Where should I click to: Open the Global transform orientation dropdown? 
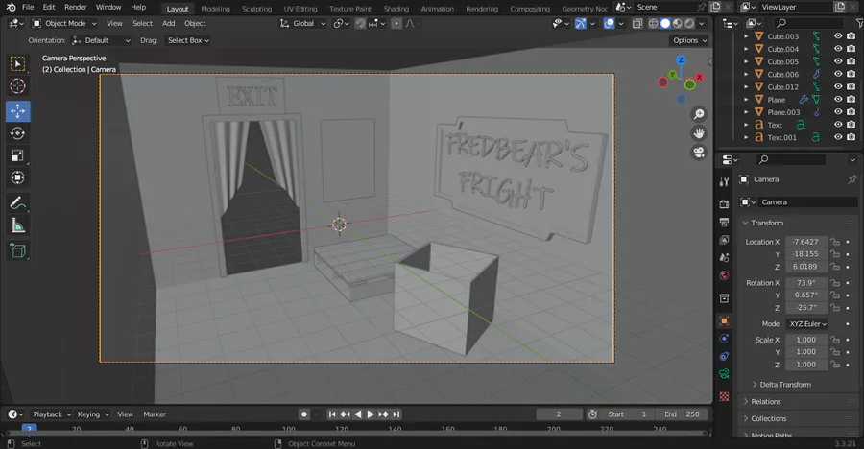pyautogui.click(x=302, y=24)
